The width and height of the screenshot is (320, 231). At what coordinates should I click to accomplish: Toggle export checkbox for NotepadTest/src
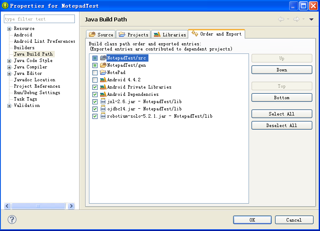point(95,58)
